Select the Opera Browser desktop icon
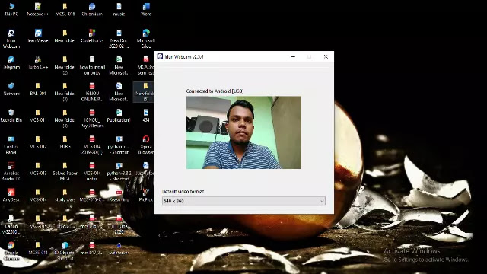Viewport: 487px width, 274px height. click(x=146, y=145)
